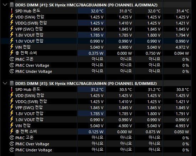Collapse the DDR5 DIMM [#3] sensor group
This screenshot has width=196, height=156.
[5, 83]
